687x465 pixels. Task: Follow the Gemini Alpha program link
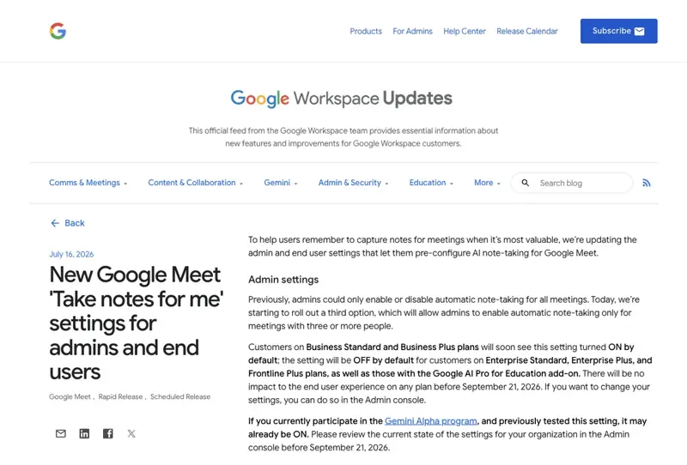tap(431, 420)
